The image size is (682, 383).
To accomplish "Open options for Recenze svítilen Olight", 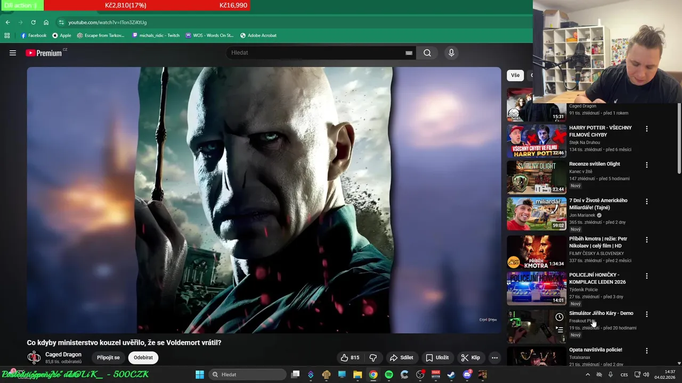I will pos(647,165).
